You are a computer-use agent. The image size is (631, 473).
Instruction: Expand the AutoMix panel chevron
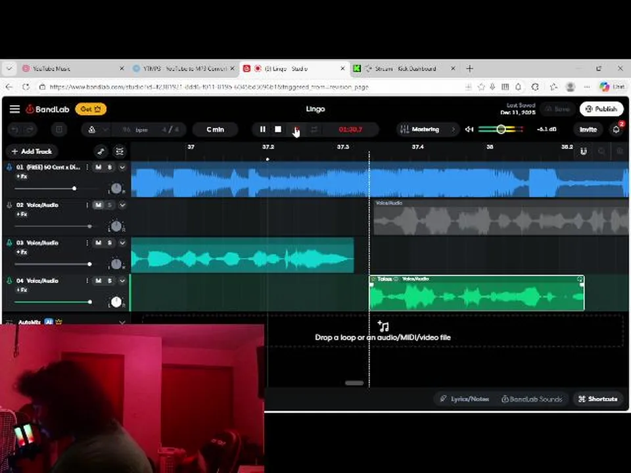pos(122,322)
